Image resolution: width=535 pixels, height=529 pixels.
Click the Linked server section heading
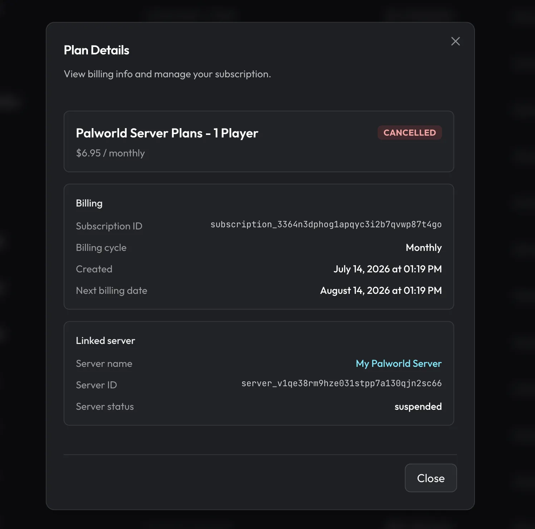pos(105,341)
